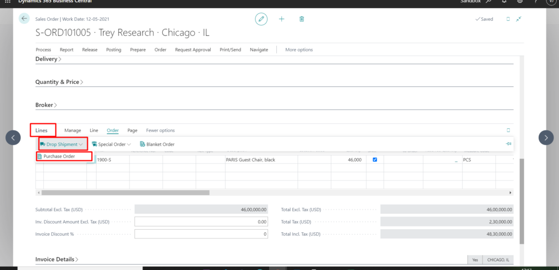Image resolution: width=559 pixels, height=270 pixels.
Task: Open the Release menu
Action: [90, 50]
